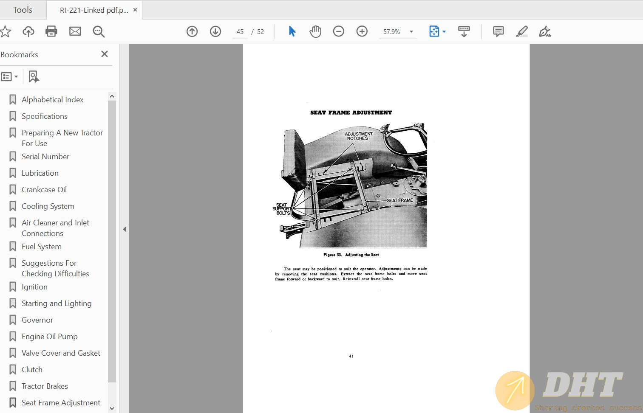Screen dimensions: 643x413
Task: Click the fit page view icon
Action: click(434, 31)
